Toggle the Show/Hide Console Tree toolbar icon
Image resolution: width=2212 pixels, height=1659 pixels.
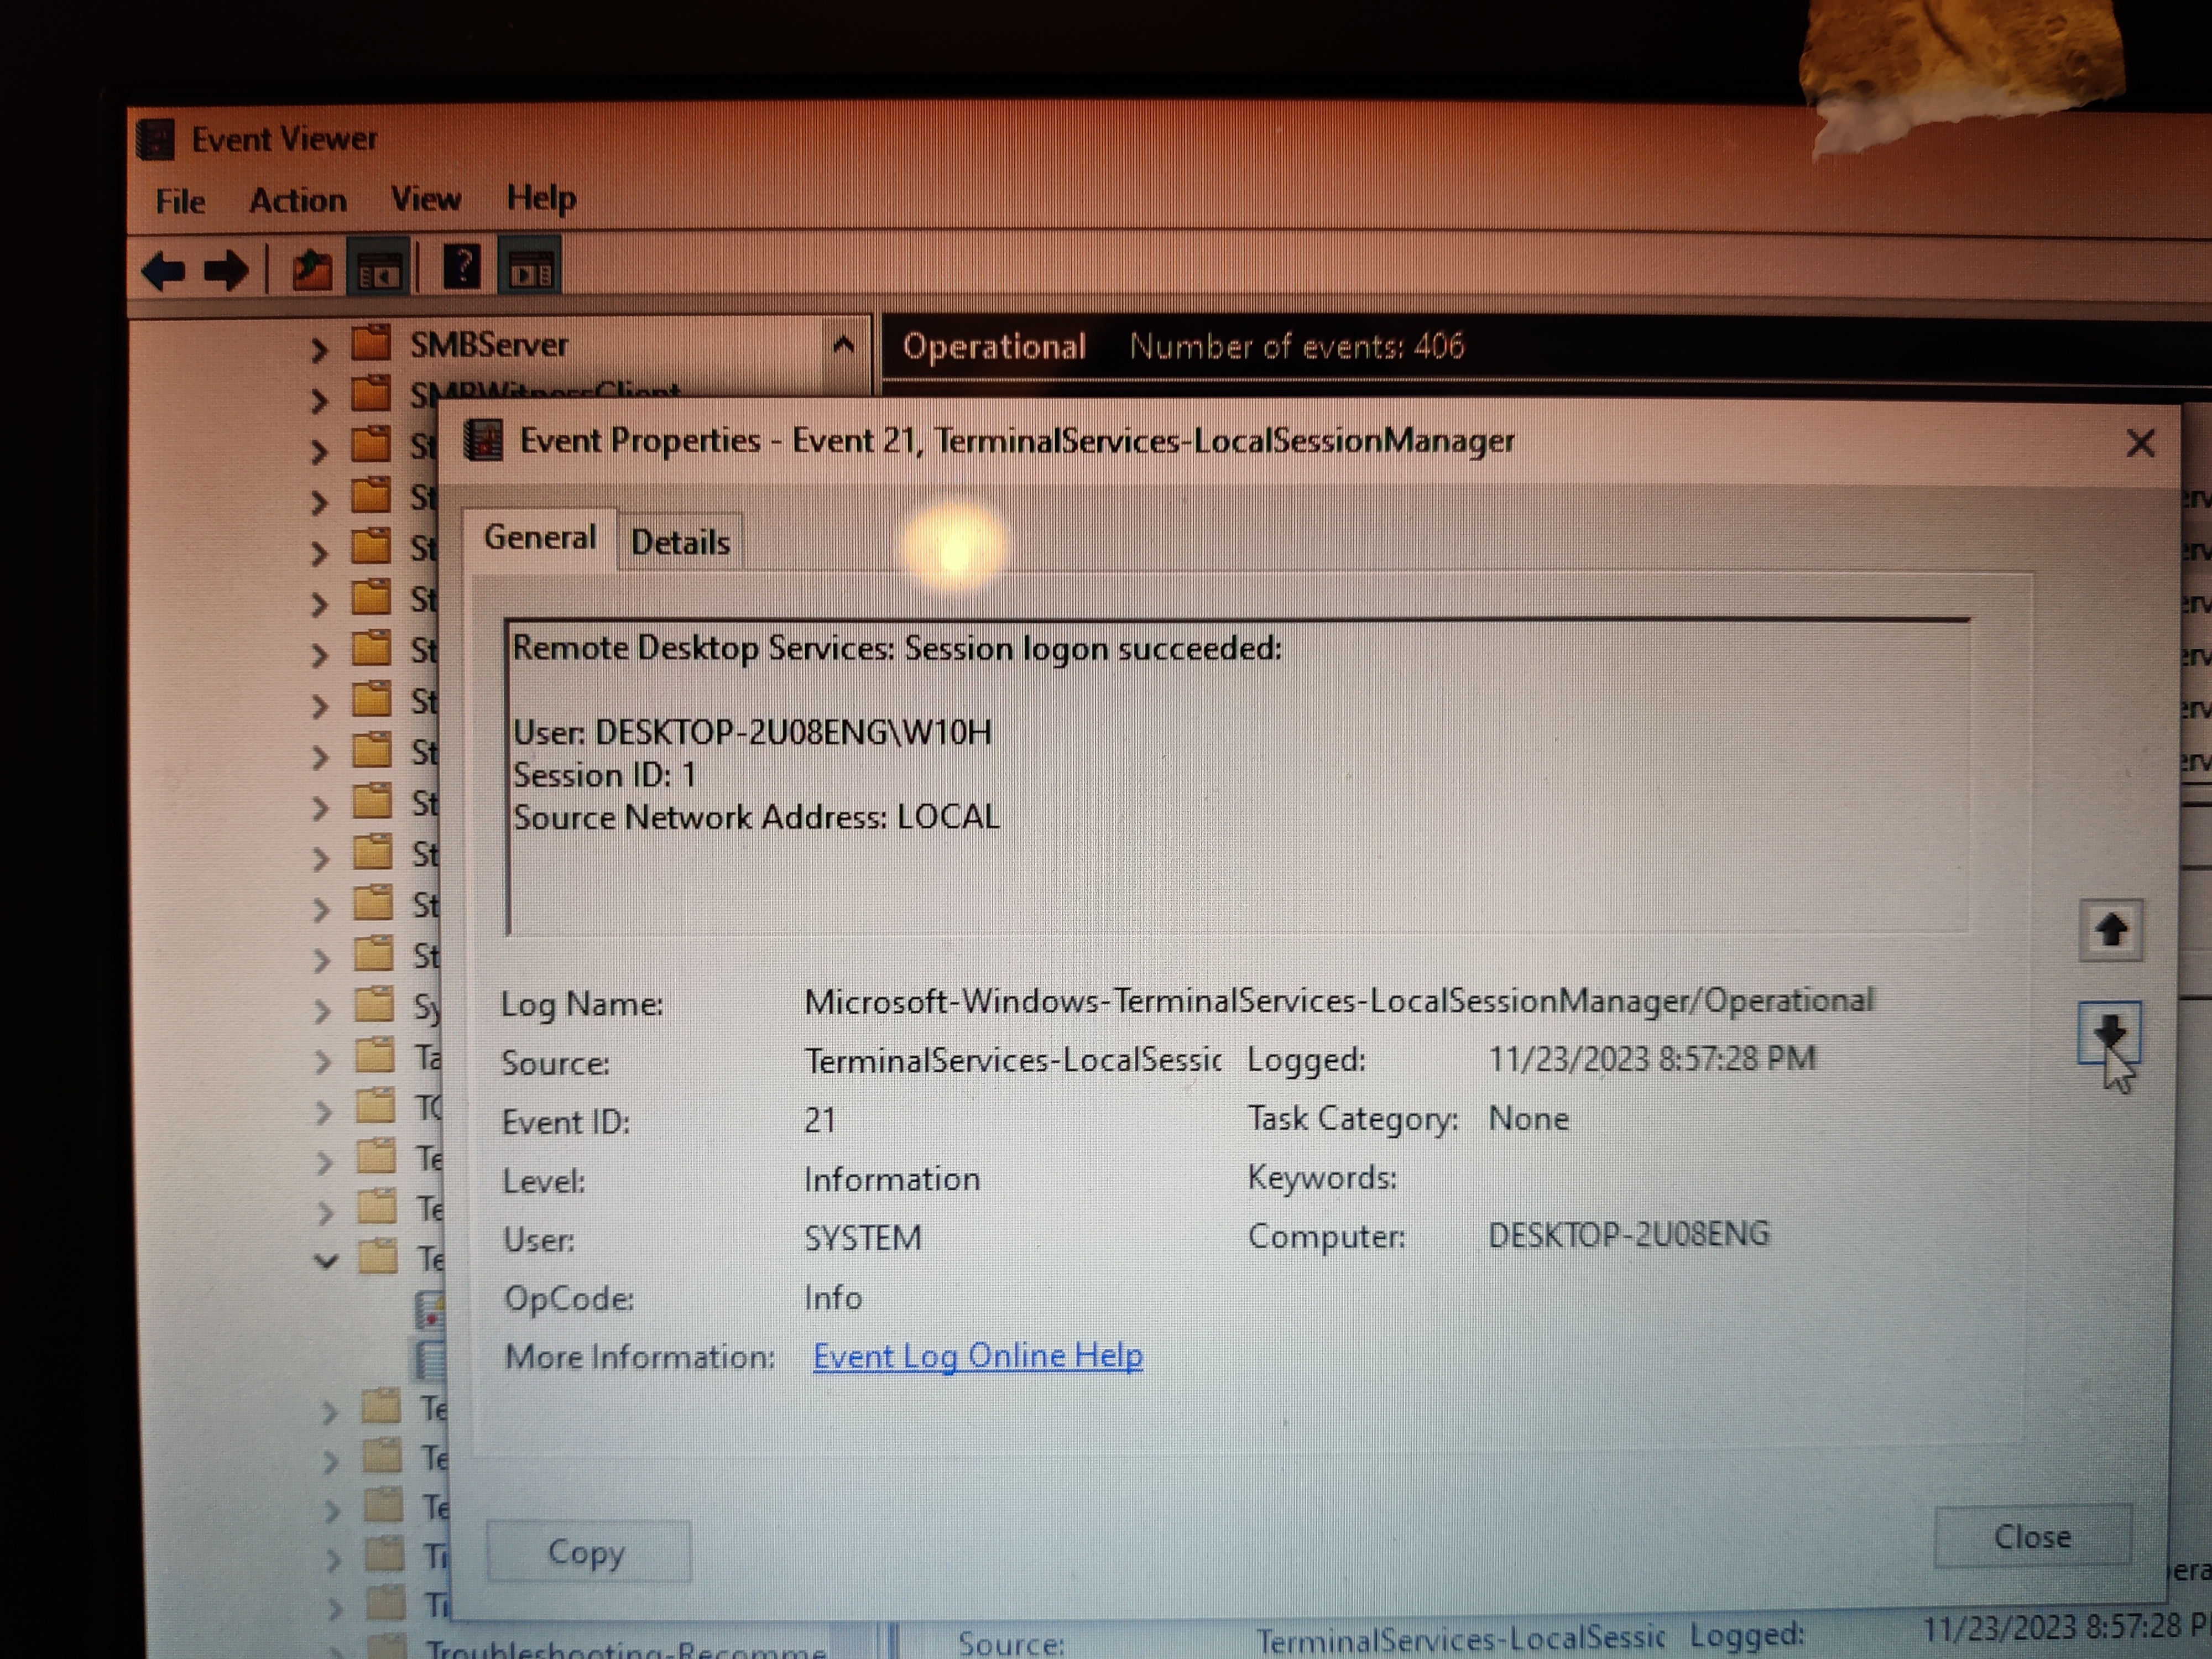click(379, 268)
